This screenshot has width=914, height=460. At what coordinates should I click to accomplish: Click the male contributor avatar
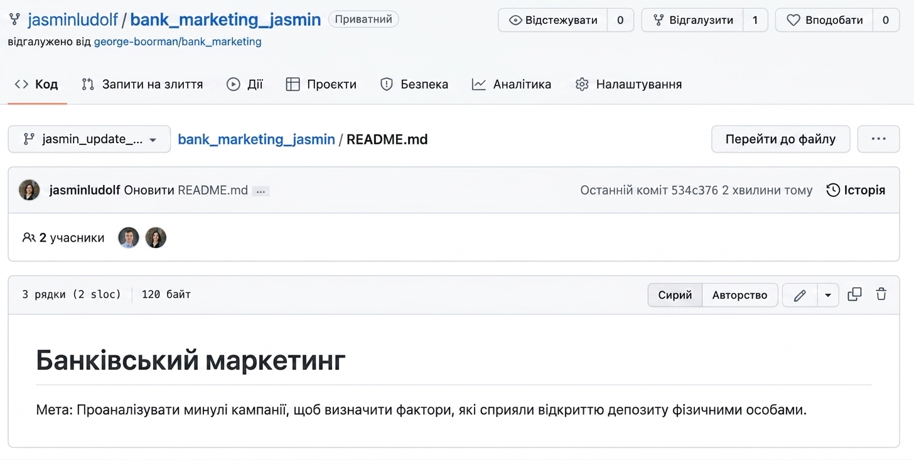(x=129, y=238)
